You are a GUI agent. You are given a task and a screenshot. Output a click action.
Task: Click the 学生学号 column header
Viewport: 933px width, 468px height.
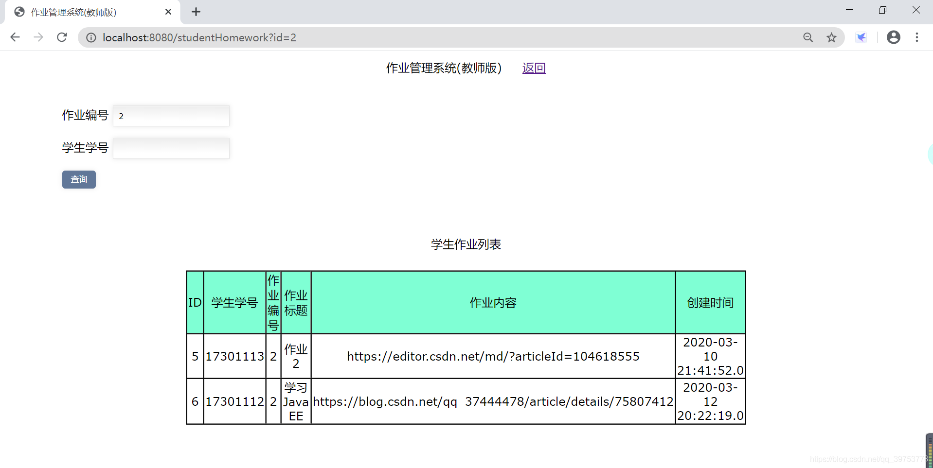(x=234, y=302)
